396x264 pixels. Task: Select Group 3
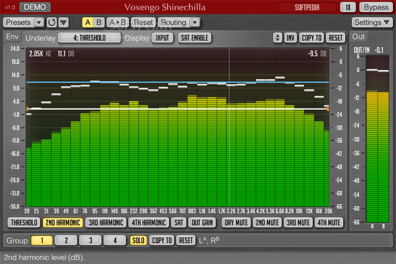[90, 240]
